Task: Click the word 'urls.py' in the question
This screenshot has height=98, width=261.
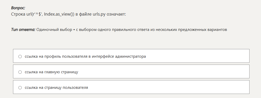Action: (99, 14)
